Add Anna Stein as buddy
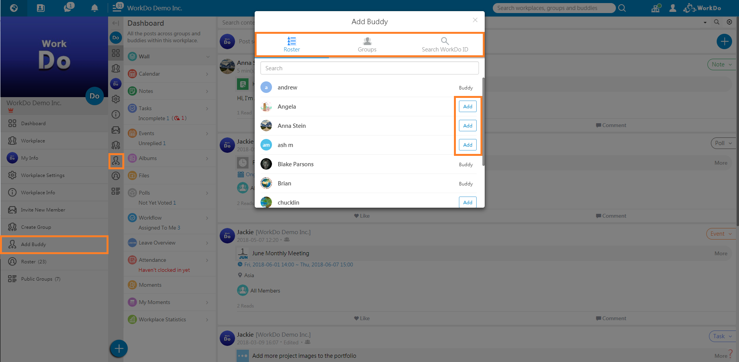 468,126
